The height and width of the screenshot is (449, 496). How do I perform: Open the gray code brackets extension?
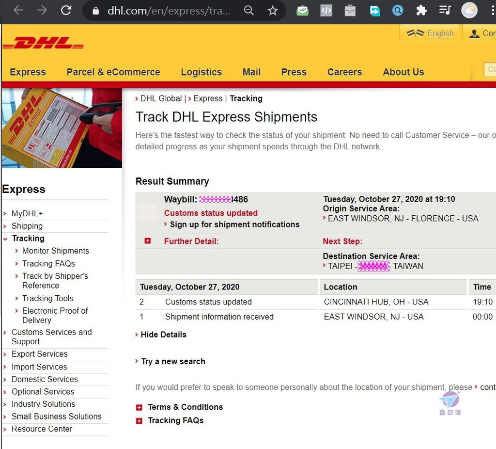[326, 11]
